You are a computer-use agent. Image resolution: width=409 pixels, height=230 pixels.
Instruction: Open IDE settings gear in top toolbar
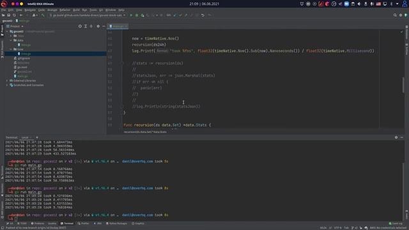[401, 15]
